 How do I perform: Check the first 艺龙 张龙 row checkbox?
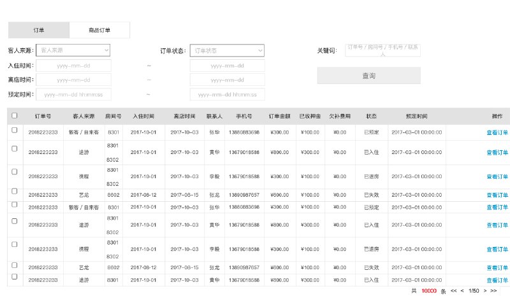[x=14, y=191]
